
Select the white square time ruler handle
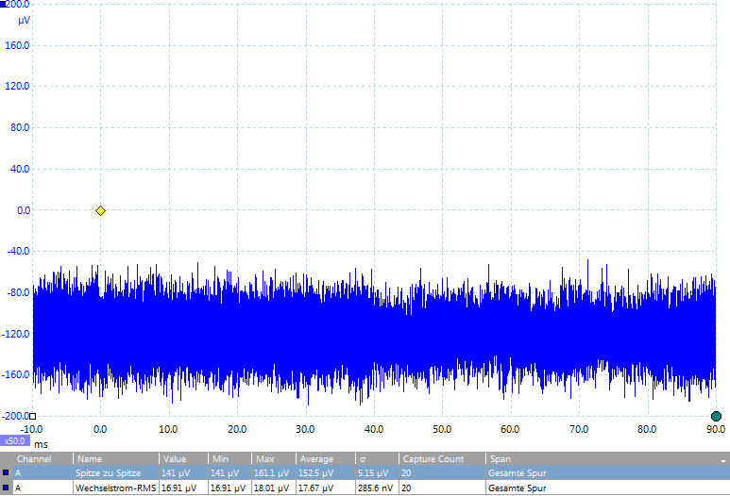click(33, 416)
